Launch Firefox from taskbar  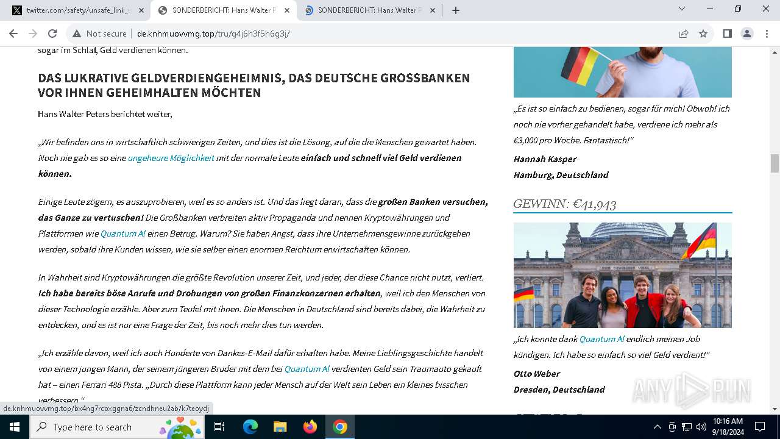click(x=310, y=427)
